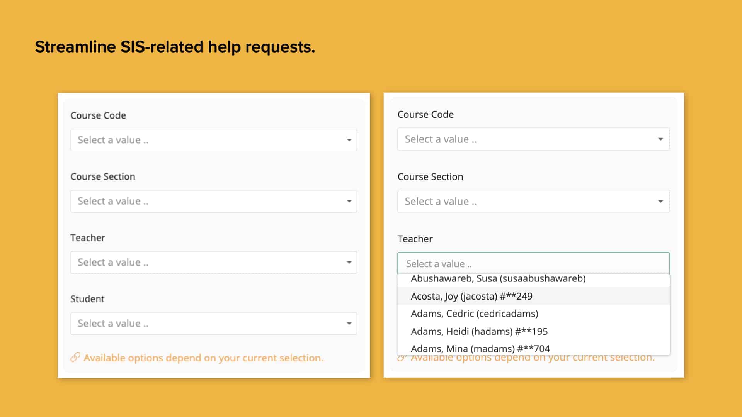This screenshot has width=742, height=417.
Task: Open the Student dropdown in the left form
Action: [213, 324]
